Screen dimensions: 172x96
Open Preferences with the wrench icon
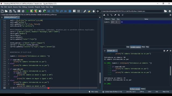coord(85,11)
